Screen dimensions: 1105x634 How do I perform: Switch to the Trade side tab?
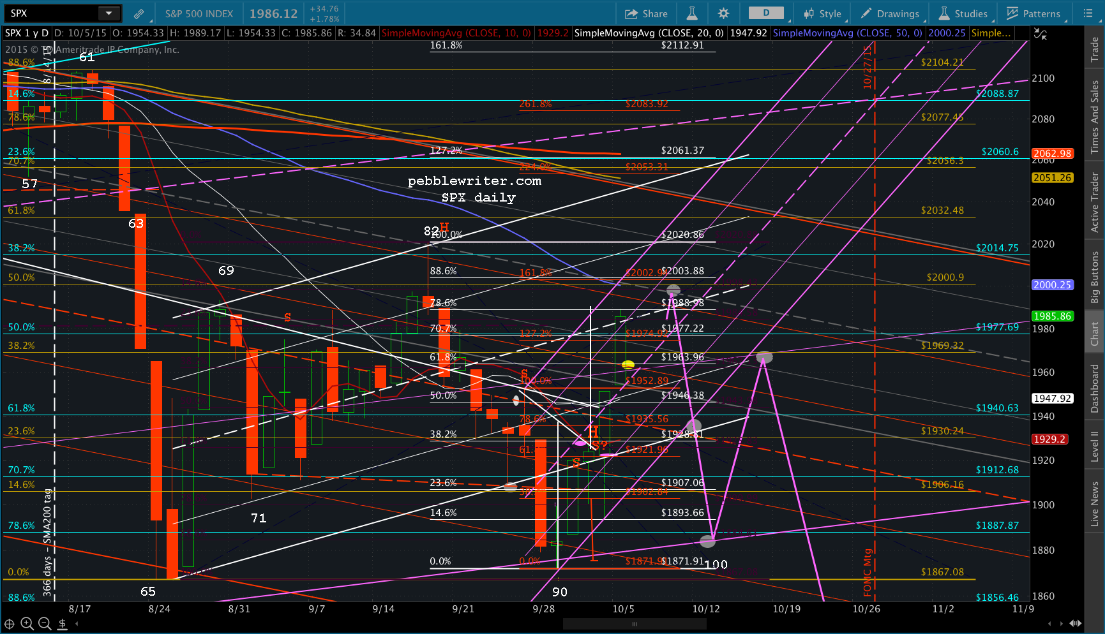point(1095,50)
